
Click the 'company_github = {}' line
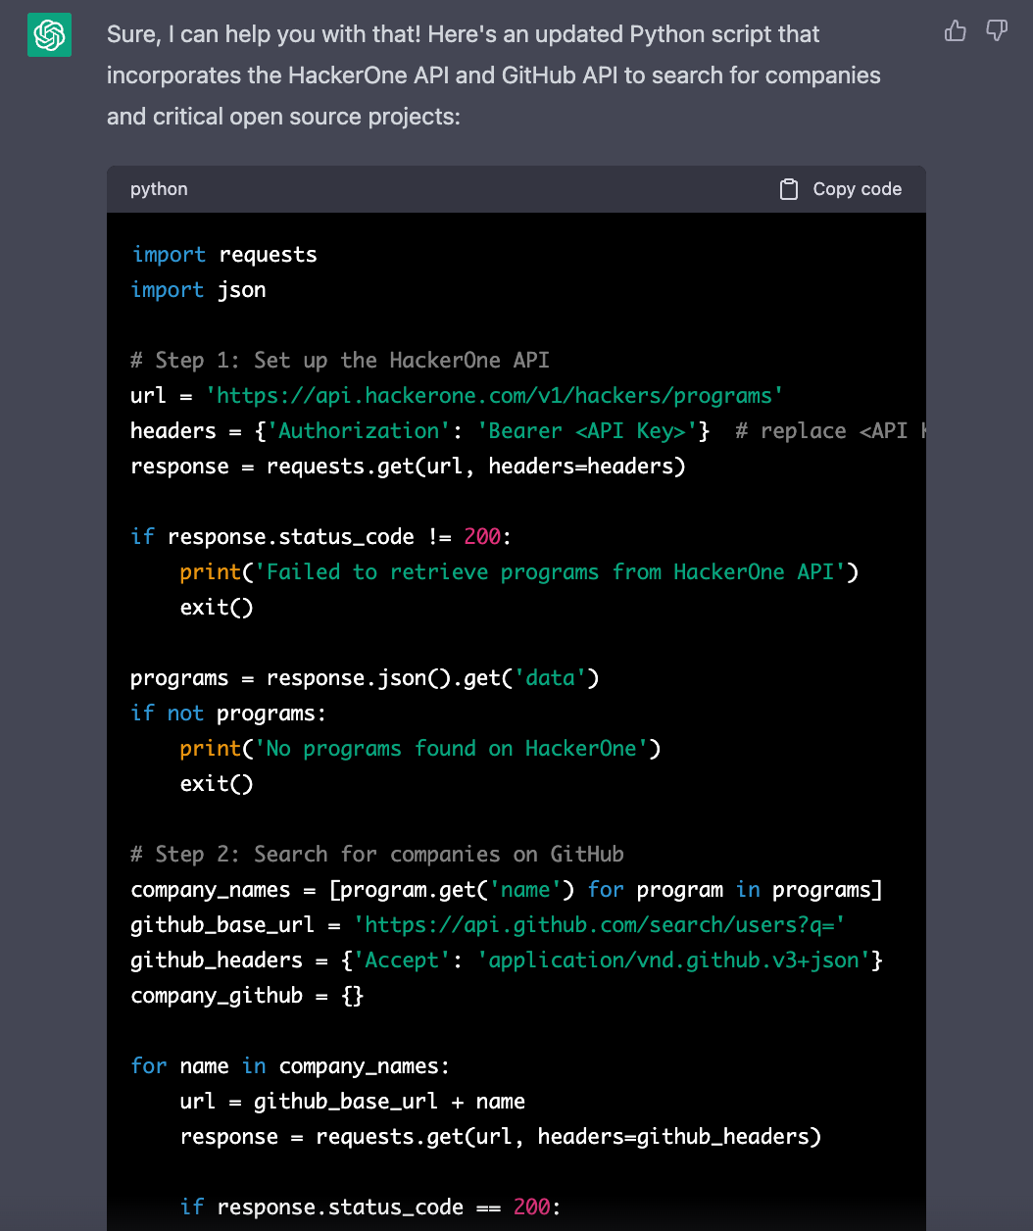point(247,996)
